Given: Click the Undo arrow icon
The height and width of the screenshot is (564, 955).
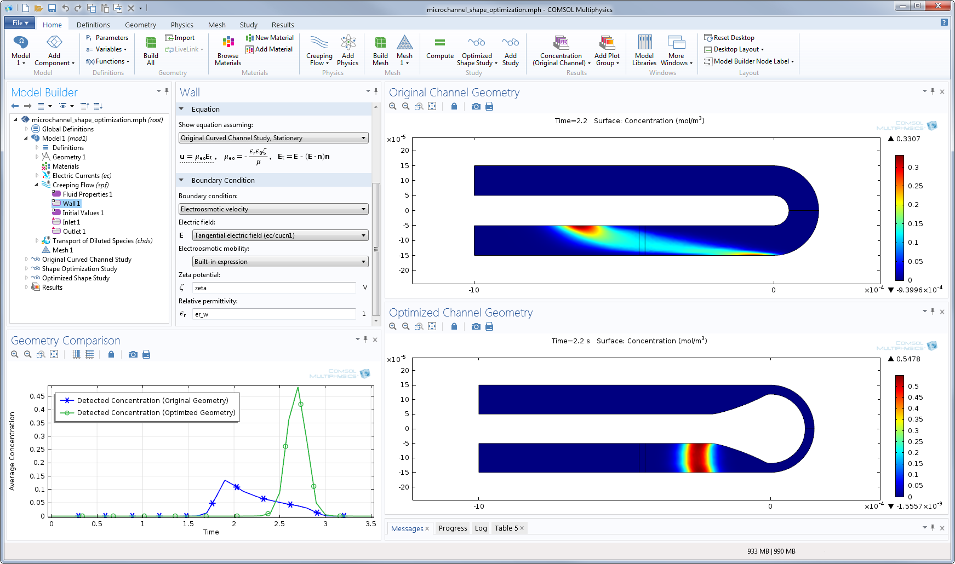Looking at the screenshot, I should pos(65,8).
